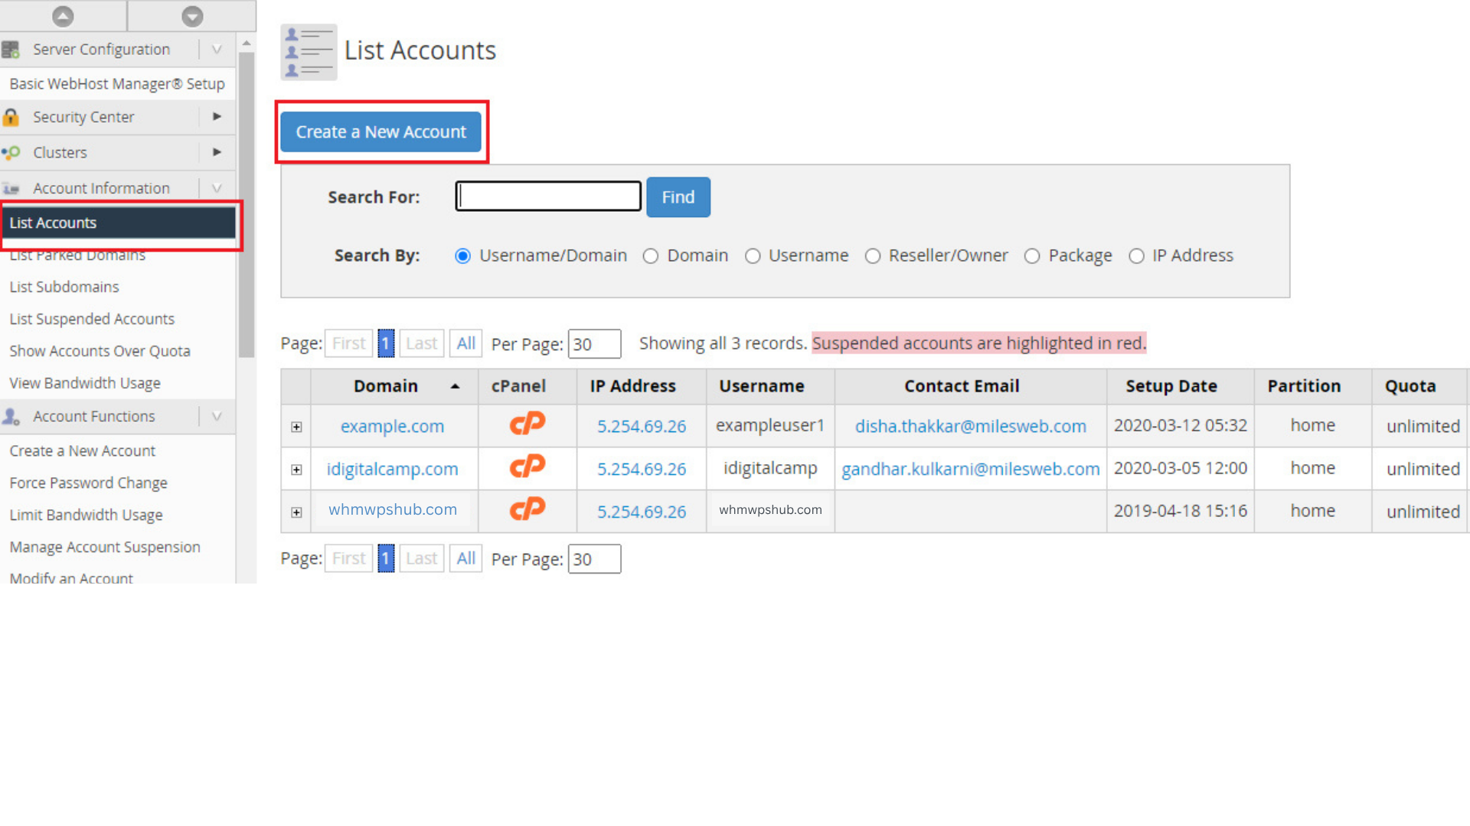Choose the Reseller/Owner radio option
Screen dimensions: 1470x826
(x=873, y=256)
